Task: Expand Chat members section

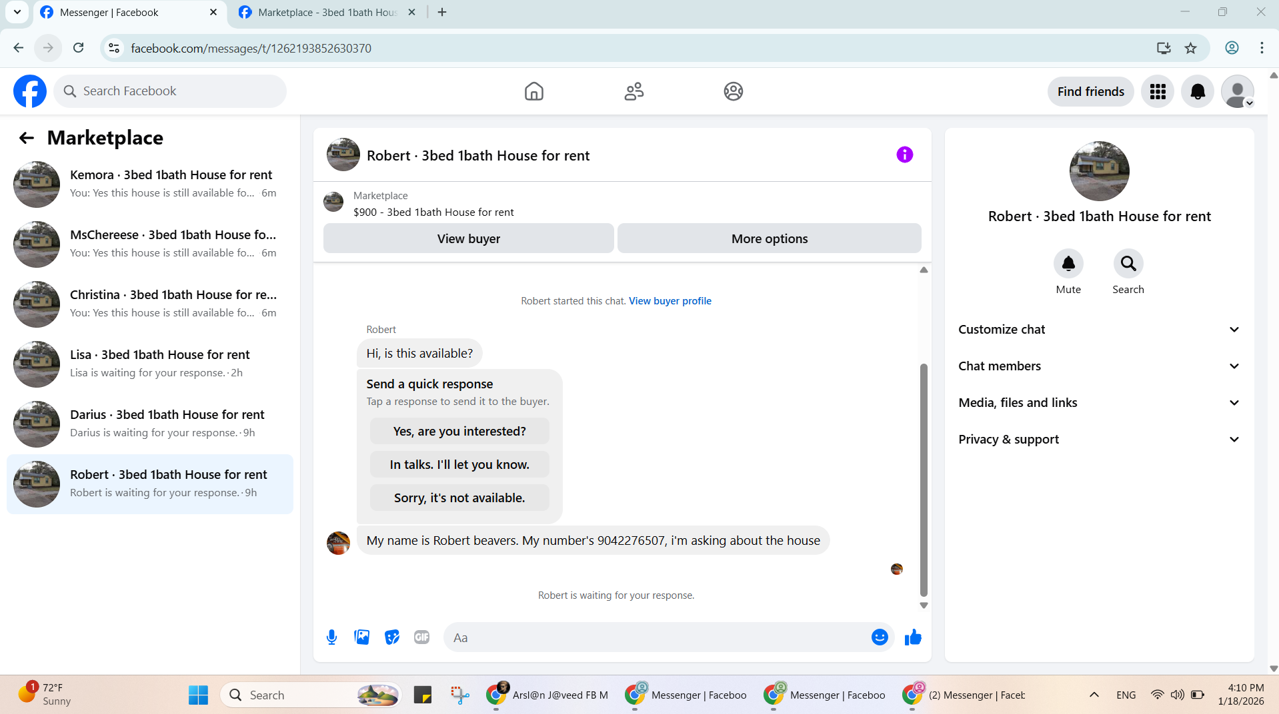Action: point(1099,366)
